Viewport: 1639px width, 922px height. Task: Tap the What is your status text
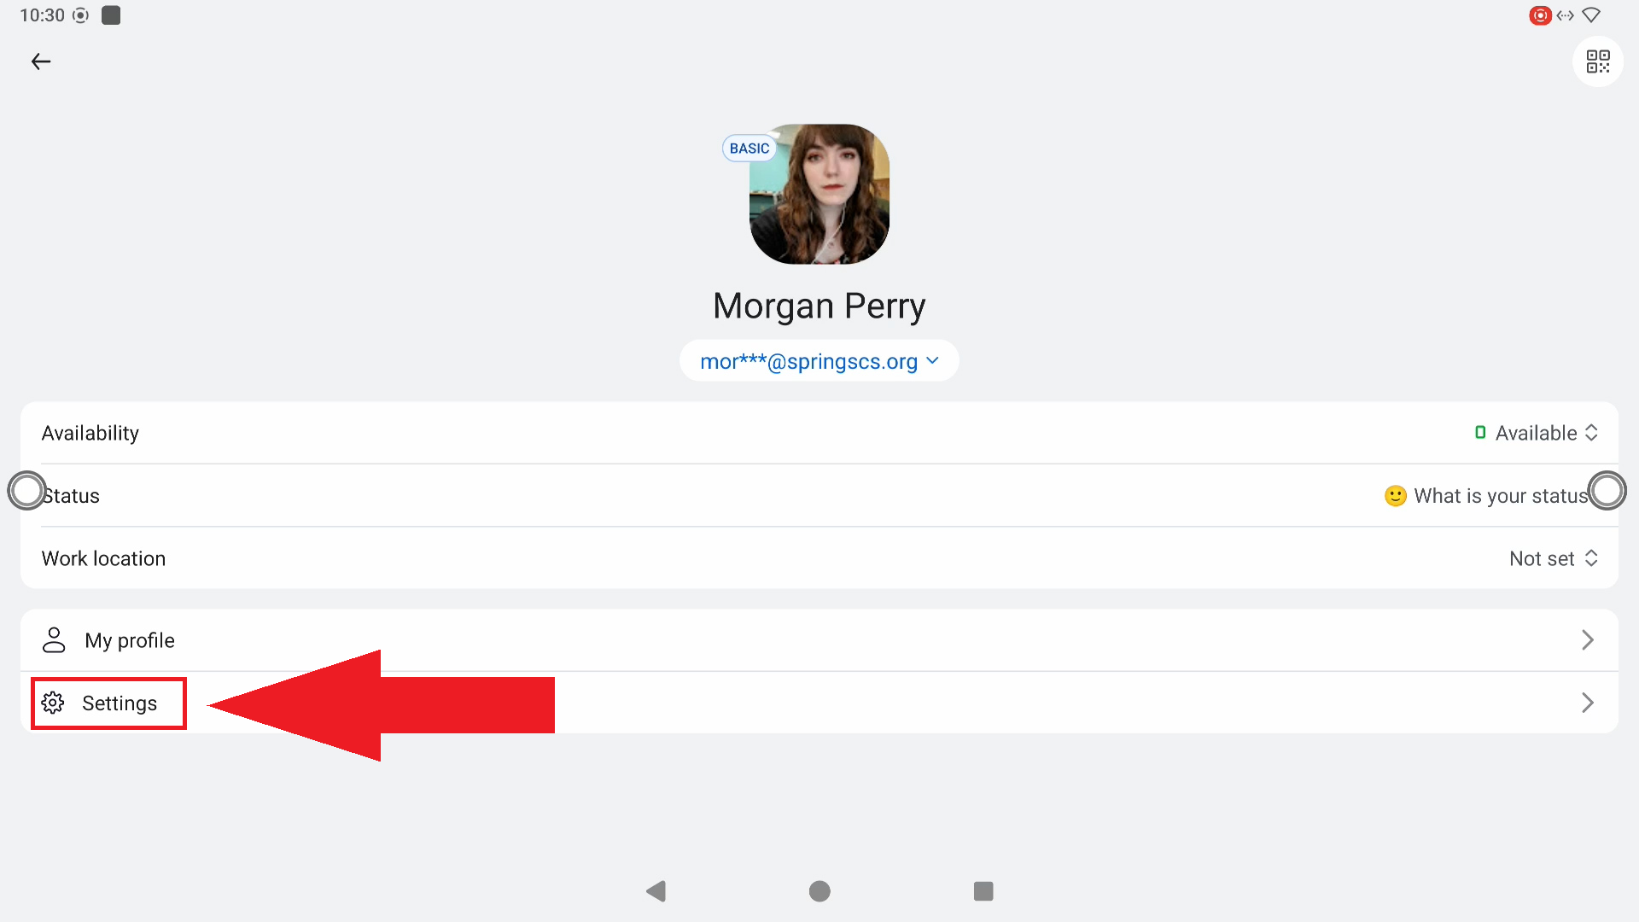[1501, 496]
